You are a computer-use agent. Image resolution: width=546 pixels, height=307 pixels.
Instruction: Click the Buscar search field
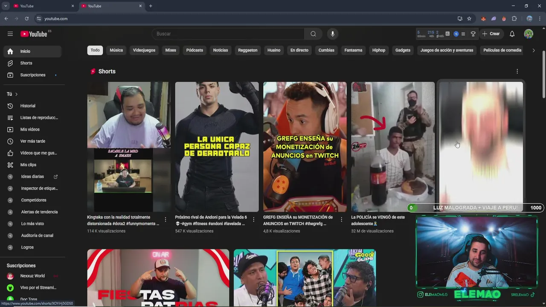(x=228, y=34)
